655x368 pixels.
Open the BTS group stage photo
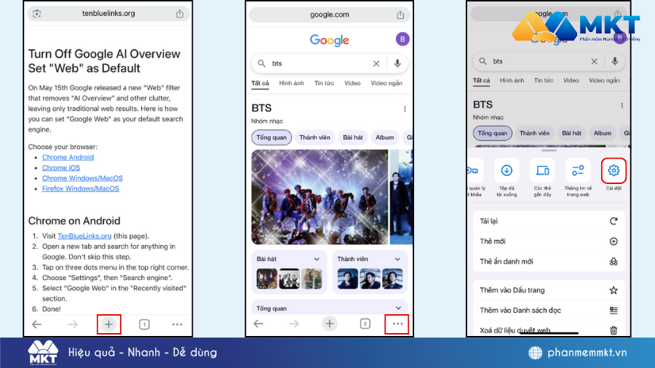click(x=319, y=197)
